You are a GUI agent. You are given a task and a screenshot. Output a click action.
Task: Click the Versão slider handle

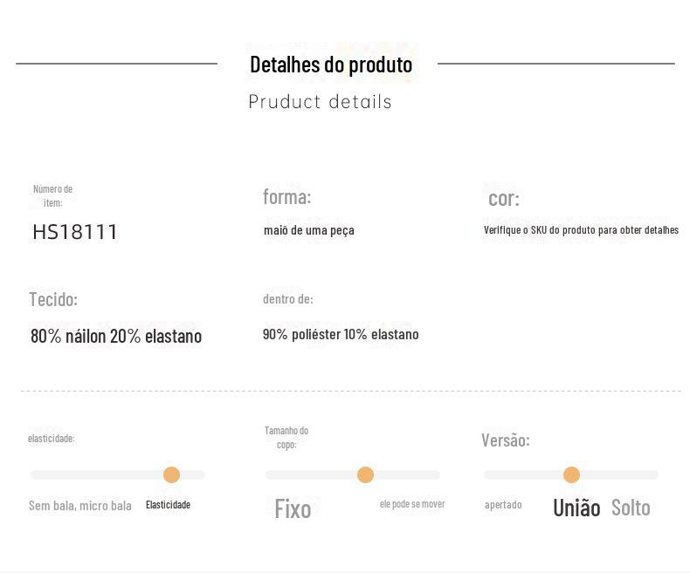[571, 474]
